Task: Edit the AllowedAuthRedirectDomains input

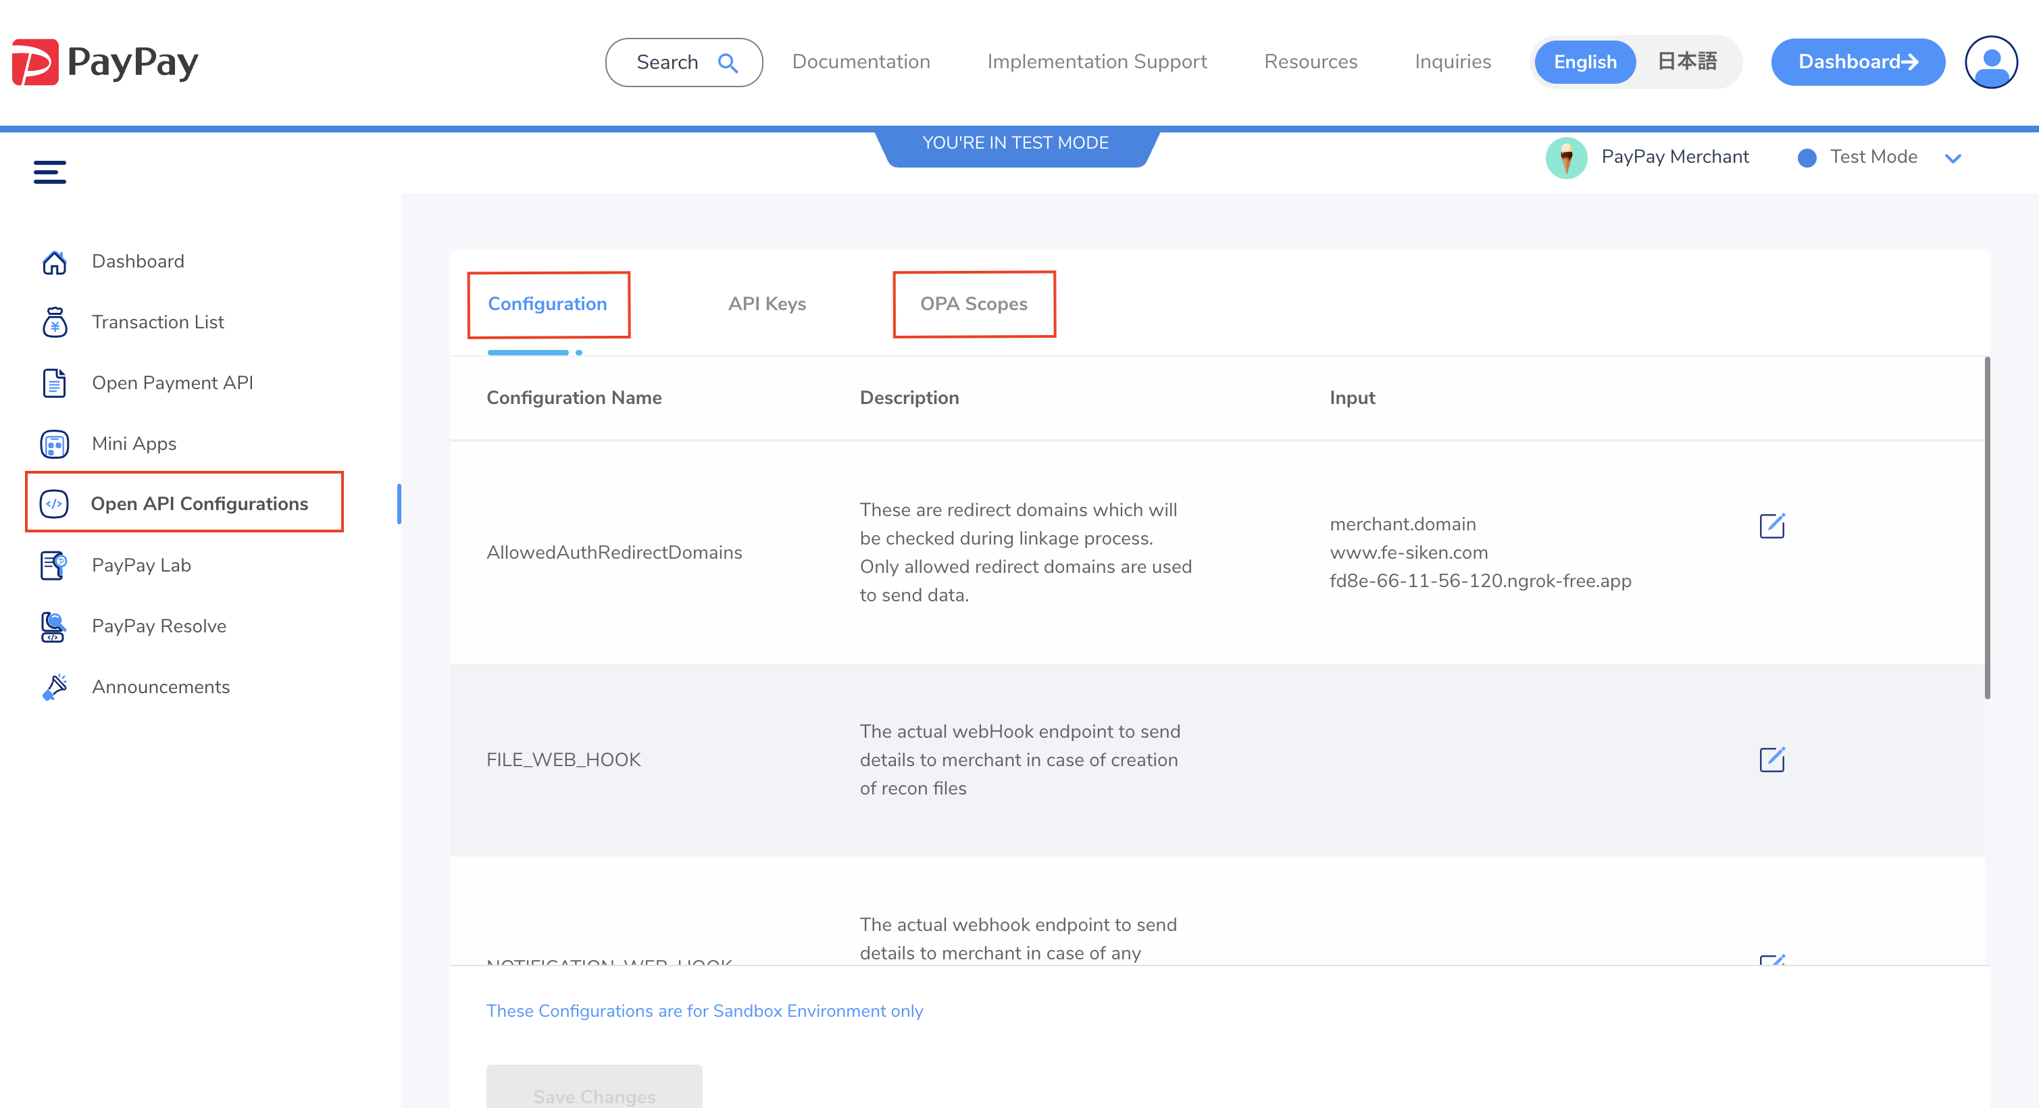Action: 1771,525
